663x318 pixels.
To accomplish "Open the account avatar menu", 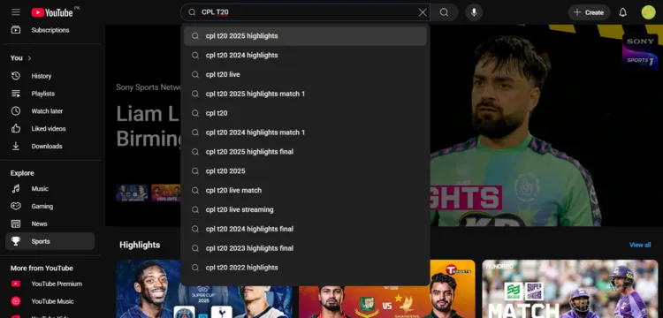I will point(648,12).
